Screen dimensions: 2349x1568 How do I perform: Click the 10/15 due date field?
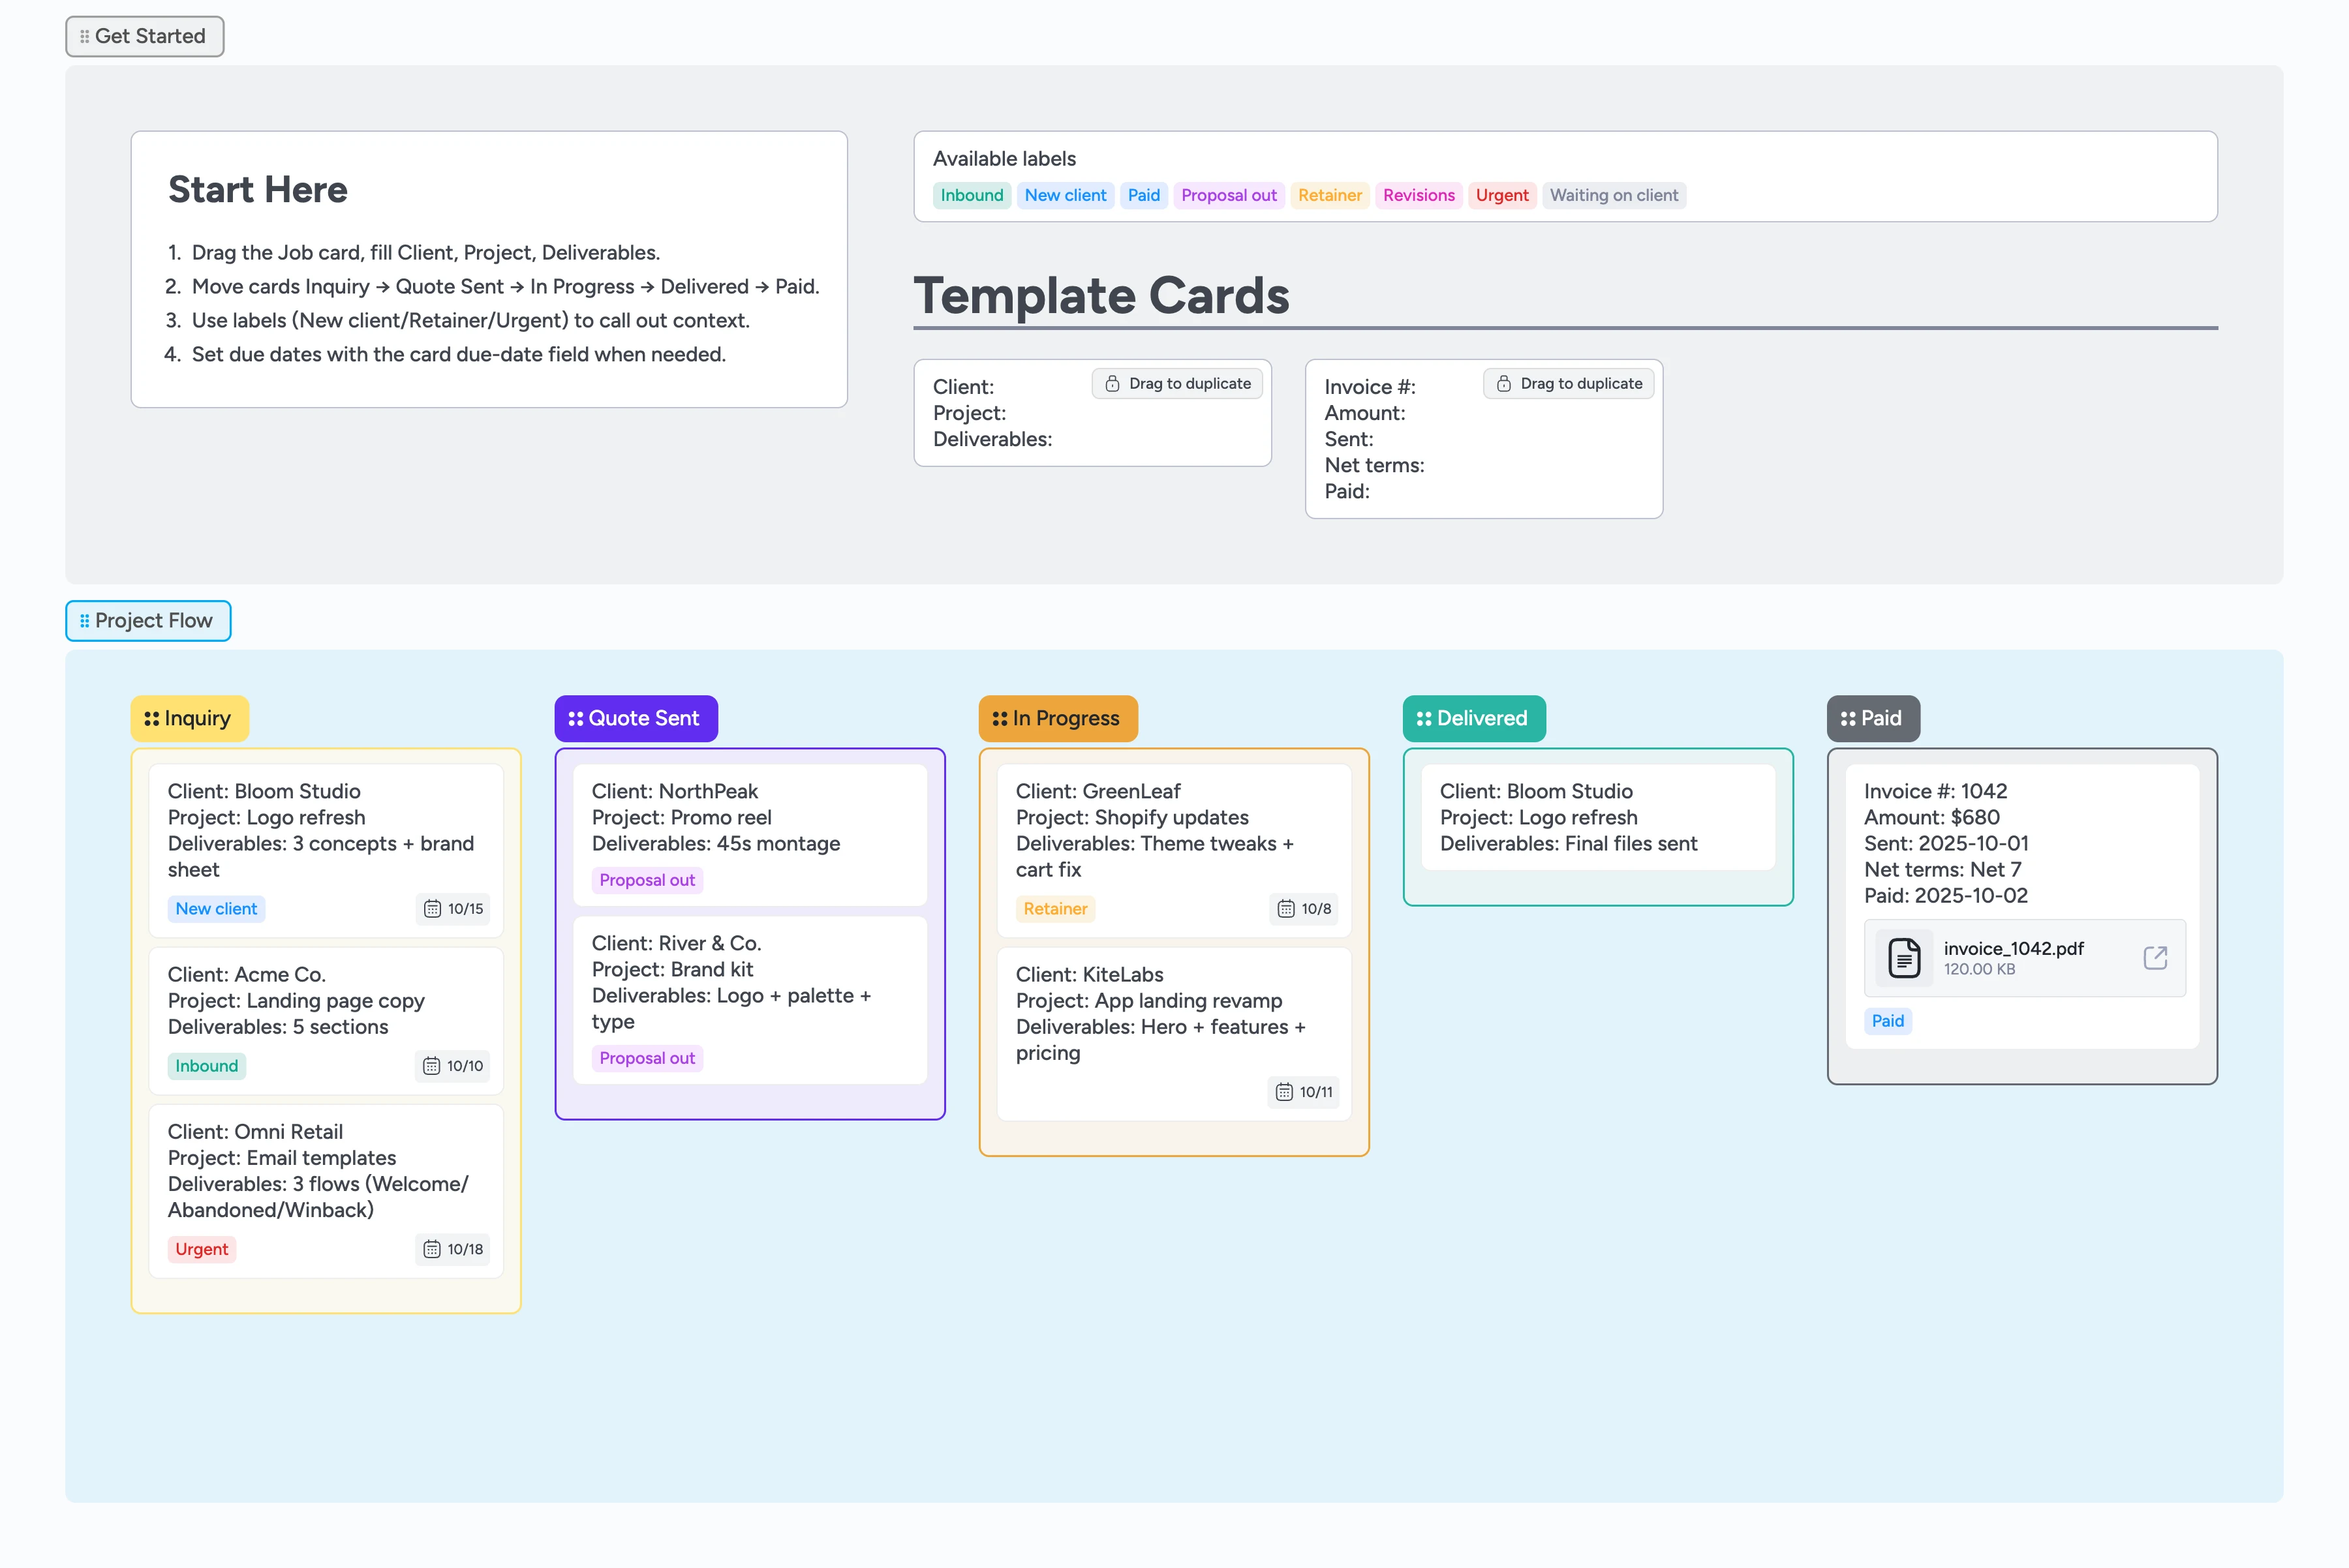453,909
